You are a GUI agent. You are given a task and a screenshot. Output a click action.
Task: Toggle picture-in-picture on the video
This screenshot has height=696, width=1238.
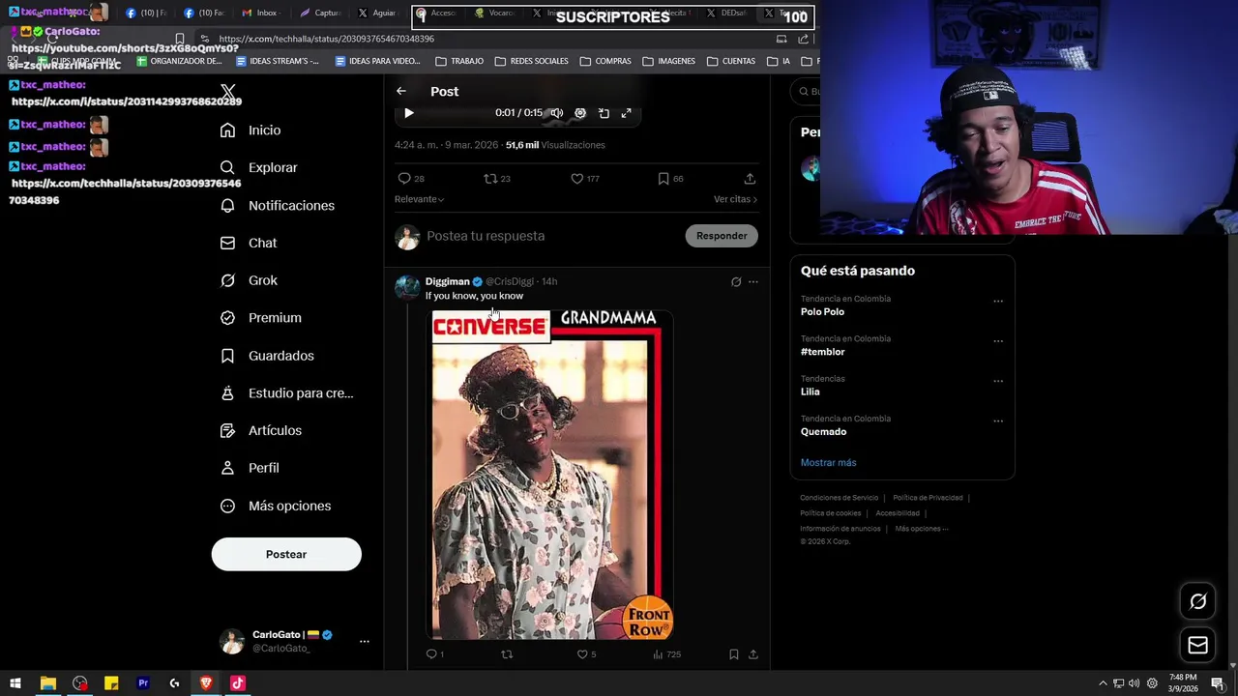(604, 113)
